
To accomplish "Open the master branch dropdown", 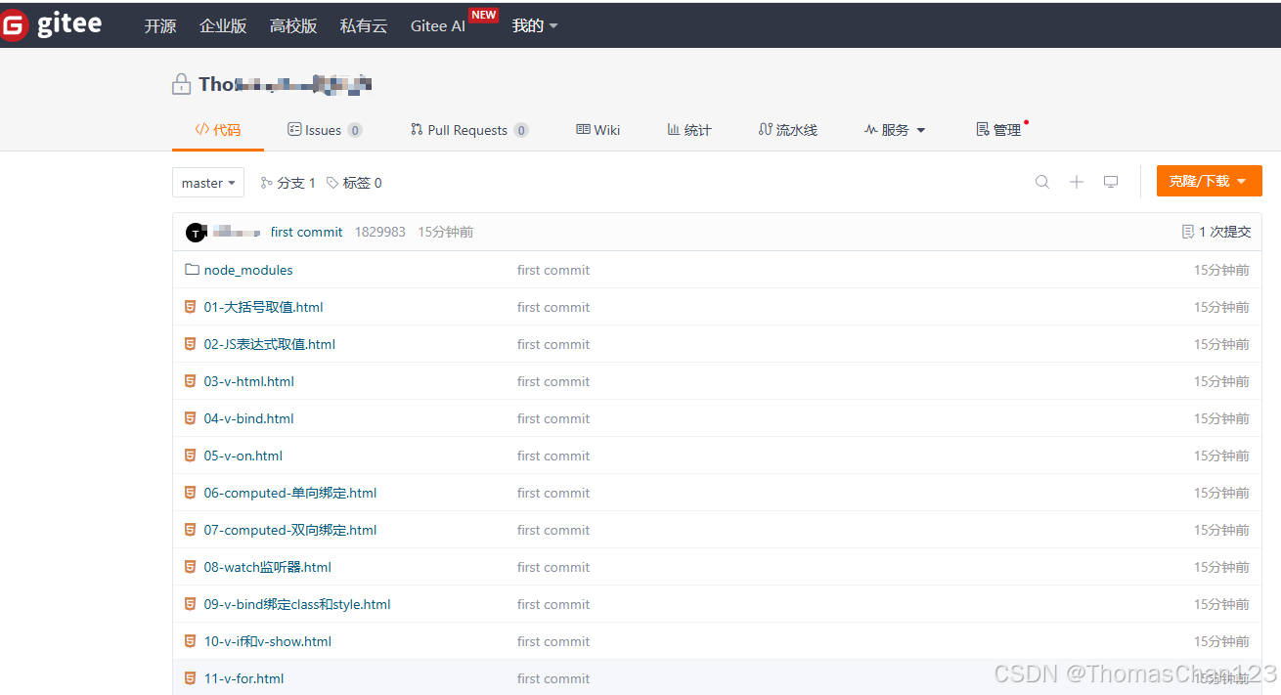I will 207,182.
